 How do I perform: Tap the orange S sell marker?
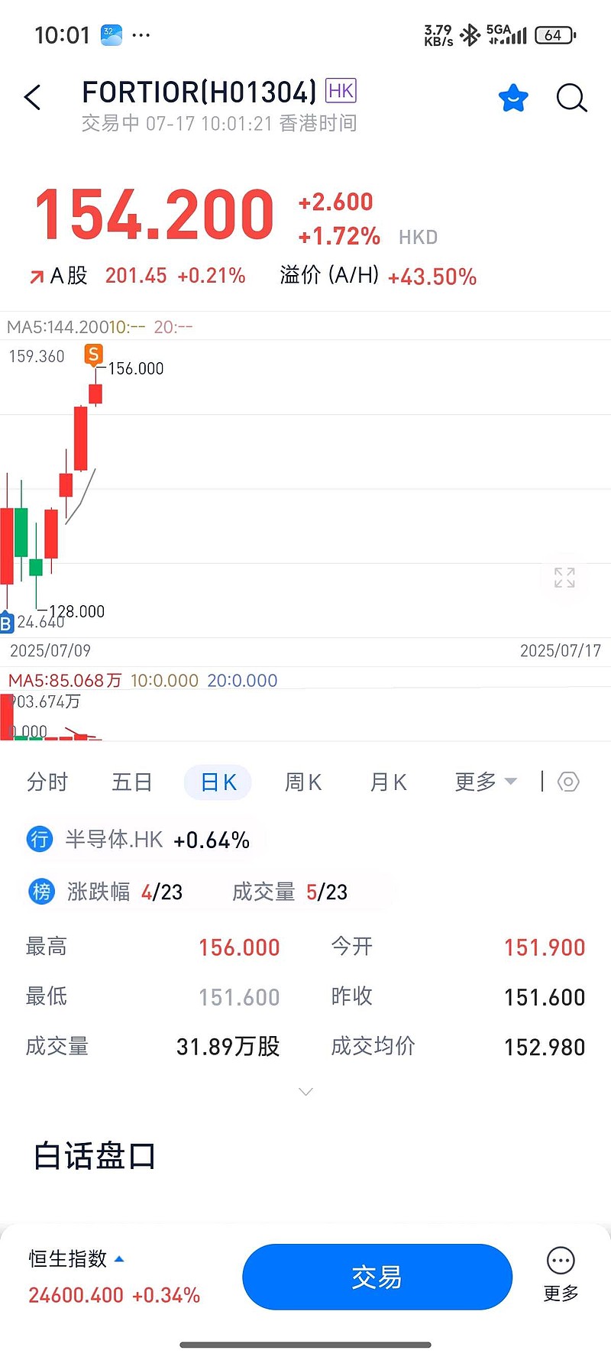tap(93, 354)
